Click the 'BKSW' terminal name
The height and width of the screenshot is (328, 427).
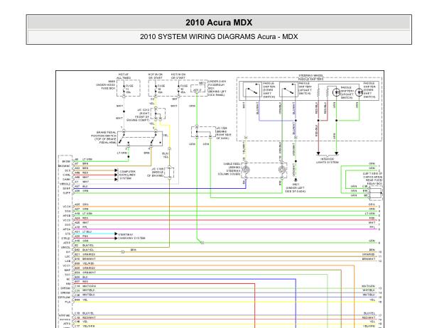tap(66, 161)
